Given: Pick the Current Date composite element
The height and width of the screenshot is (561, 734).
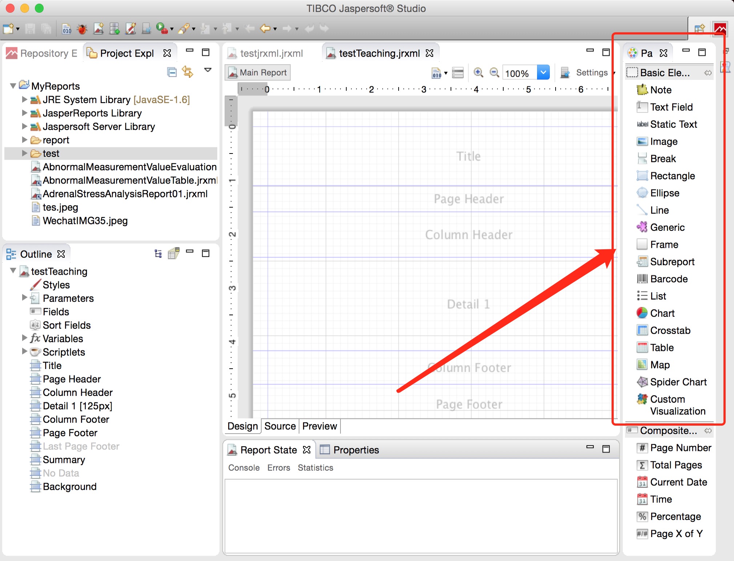Looking at the screenshot, I should coord(672,482).
